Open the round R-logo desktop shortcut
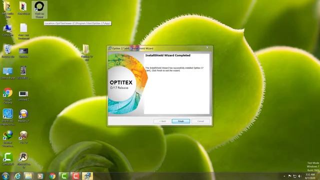 (x=23, y=160)
